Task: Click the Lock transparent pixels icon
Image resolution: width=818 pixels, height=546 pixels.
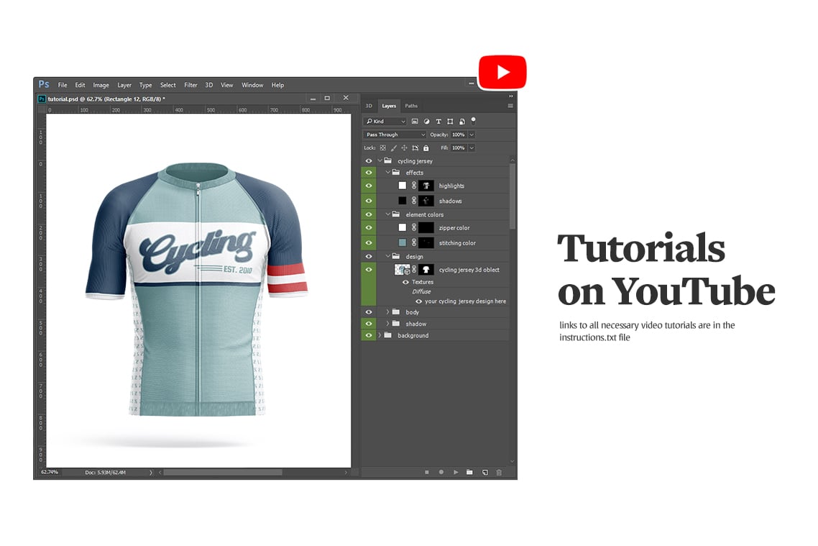Action: (382, 147)
